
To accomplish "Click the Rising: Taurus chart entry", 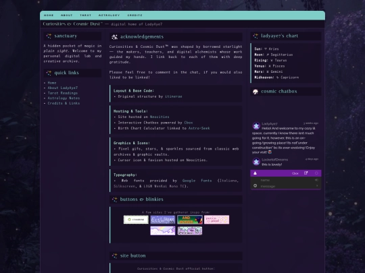I will tap(270, 61).
